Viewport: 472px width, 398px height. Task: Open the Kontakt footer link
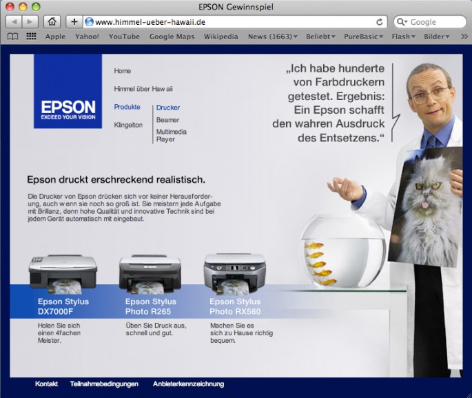pos(46,384)
